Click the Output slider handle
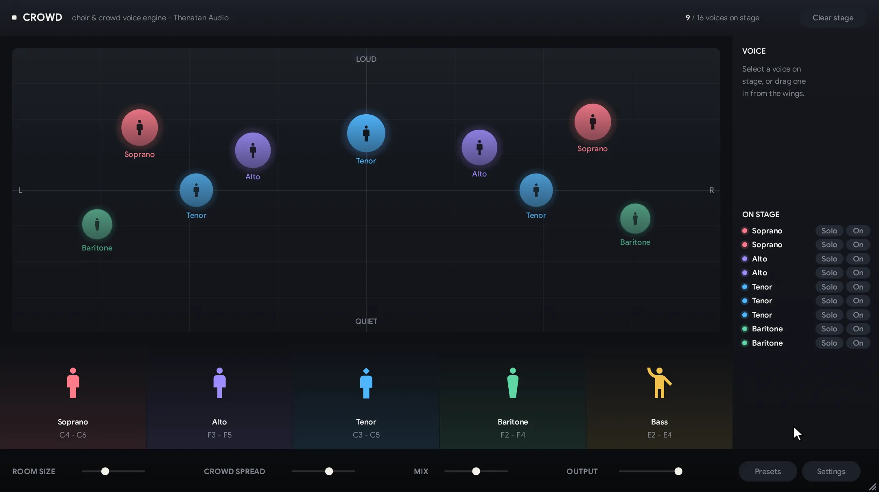879x492 pixels. pos(678,472)
